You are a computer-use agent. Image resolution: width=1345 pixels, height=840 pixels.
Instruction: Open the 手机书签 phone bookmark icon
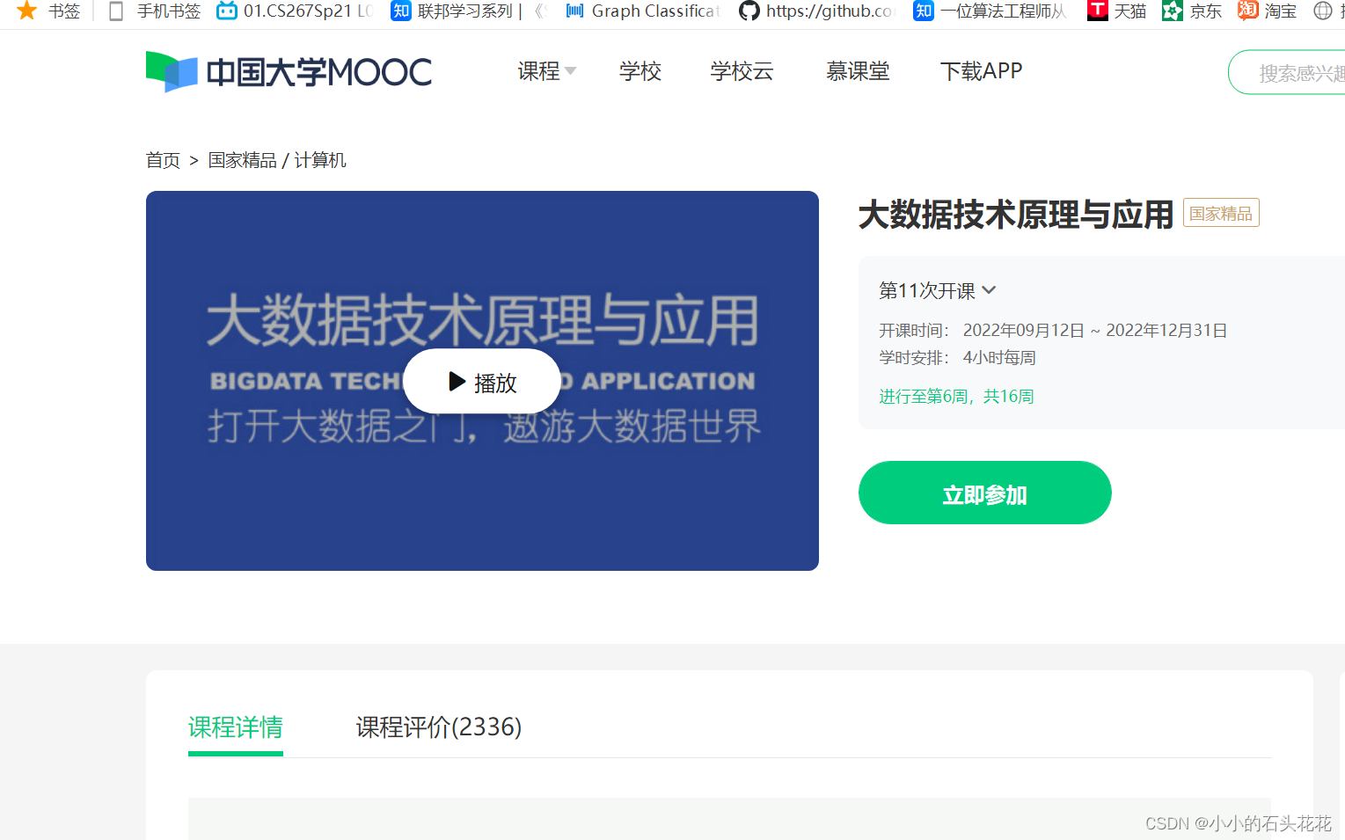pyautogui.click(x=116, y=11)
